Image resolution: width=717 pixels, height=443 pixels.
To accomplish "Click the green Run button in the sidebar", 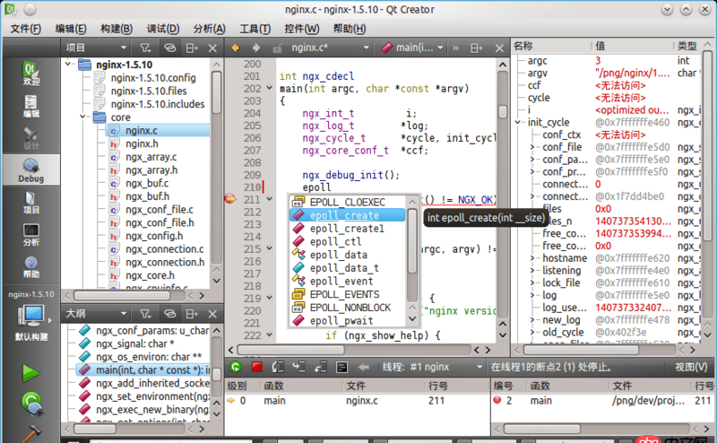I will pyautogui.click(x=31, y=371).
